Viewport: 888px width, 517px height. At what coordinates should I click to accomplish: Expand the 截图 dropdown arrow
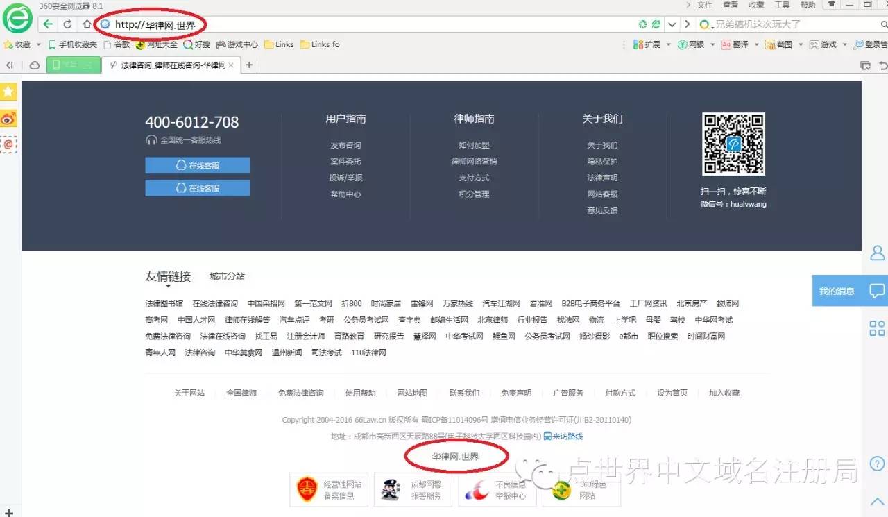coord(801,44)
